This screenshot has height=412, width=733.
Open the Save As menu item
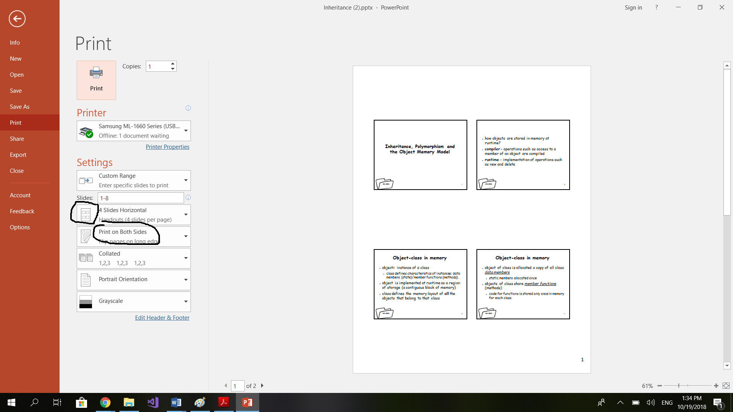point(19,107)
